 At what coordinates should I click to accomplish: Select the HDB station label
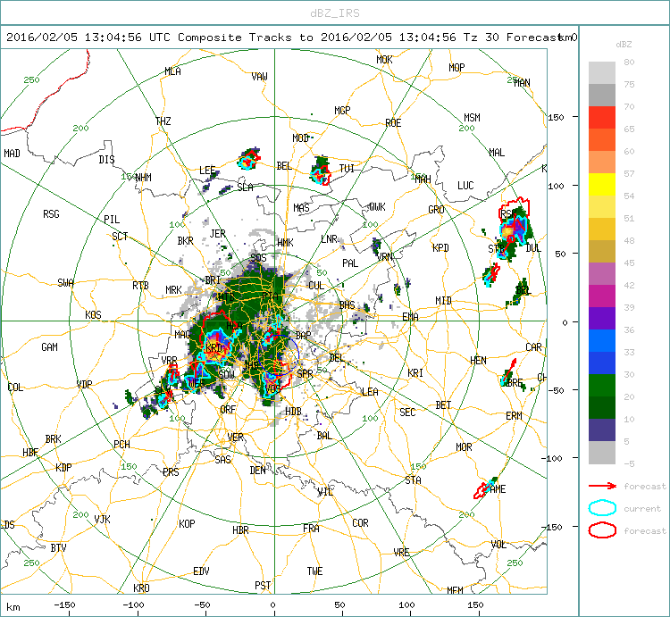tap(294, 412)
